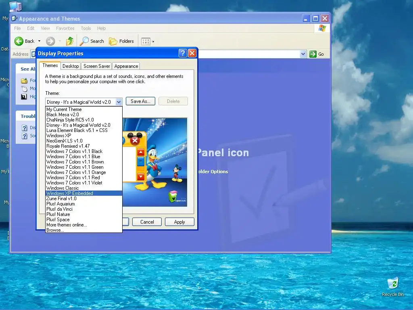Select Plus! da Vinci theme
This screenshot has height=310, width=413.
[84, 209]
